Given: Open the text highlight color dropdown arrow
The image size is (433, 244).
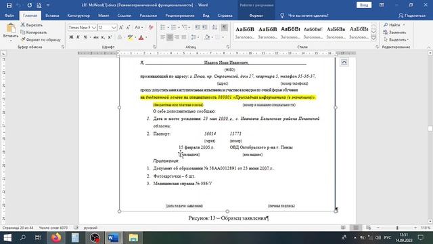Looking at the screenshot, I should click(135, 37).
